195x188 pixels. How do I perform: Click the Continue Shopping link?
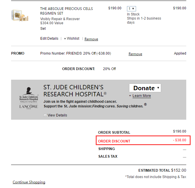[29, 182]
